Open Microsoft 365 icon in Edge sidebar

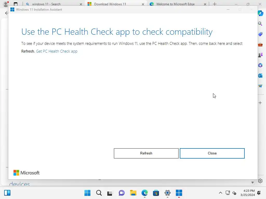260,65
